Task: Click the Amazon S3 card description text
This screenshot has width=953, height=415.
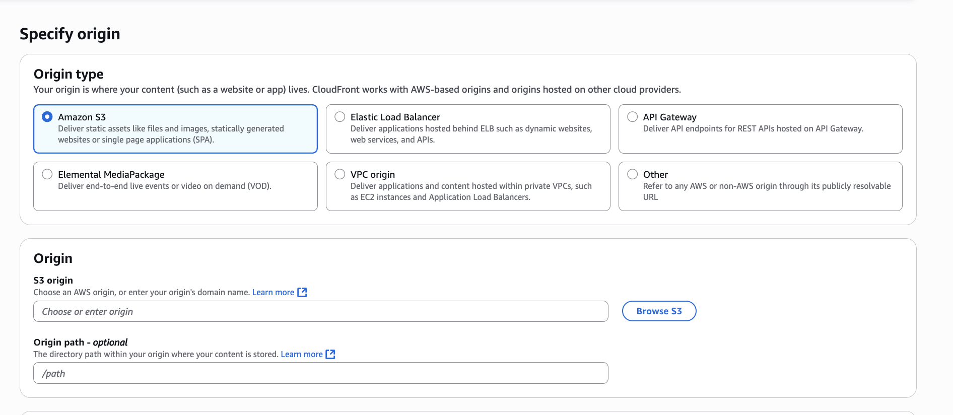Action: 171,134
